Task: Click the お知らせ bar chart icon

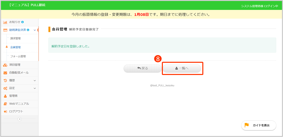Action: point(5,22)
